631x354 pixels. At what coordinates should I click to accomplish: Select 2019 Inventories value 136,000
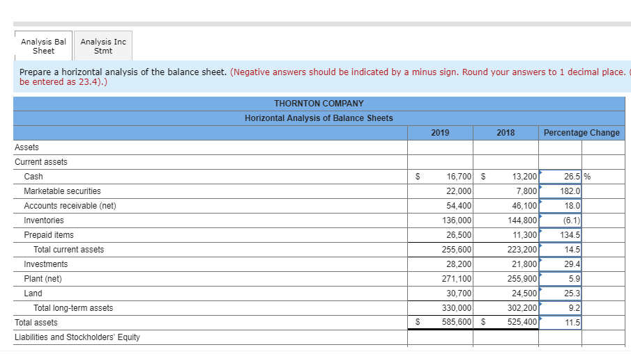(x=457, y=220)
